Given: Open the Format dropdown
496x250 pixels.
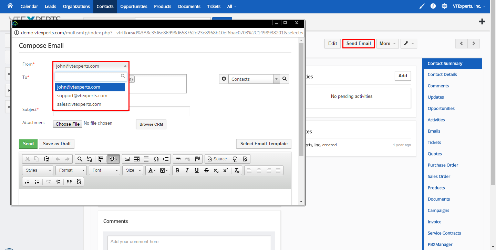Looking at the screenshot, I should 71,170.
